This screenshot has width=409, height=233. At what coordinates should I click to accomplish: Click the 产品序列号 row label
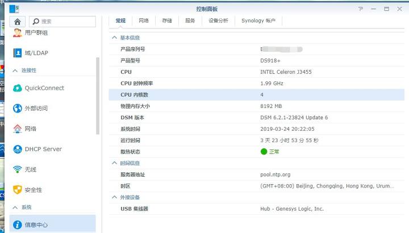coord(132,49)
